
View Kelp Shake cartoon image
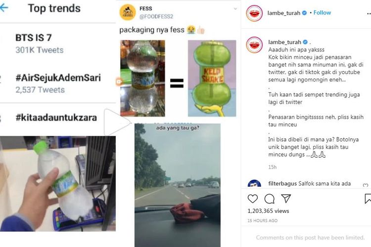coord(212,78)
